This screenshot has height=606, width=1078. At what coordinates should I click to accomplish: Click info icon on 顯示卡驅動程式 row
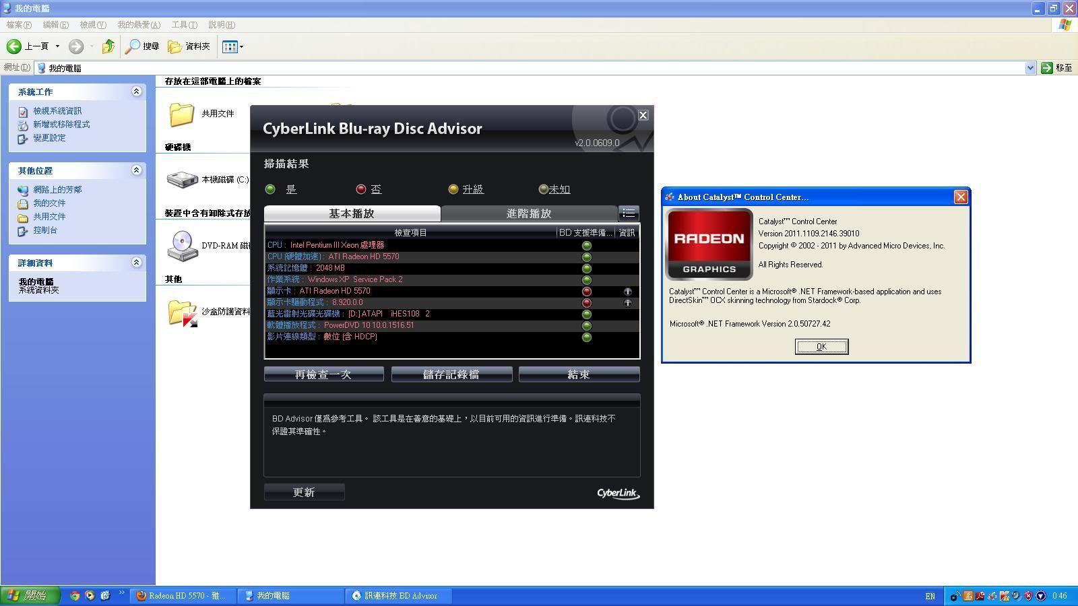coord(627,303)
